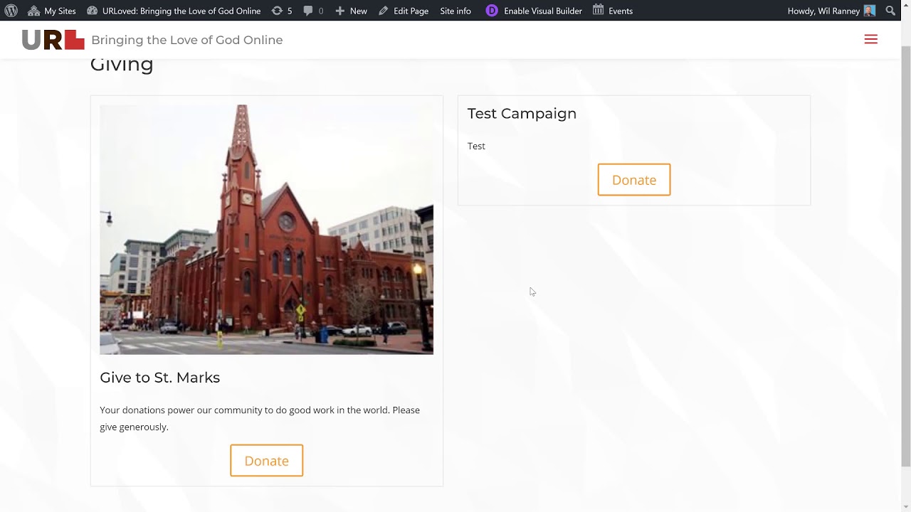Click the plus icon beside New

click(339, 11)
